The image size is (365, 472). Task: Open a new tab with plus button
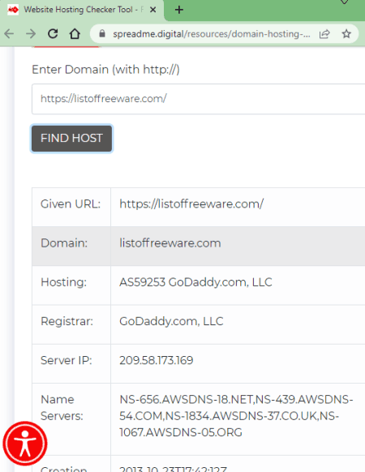click(179, 10)
